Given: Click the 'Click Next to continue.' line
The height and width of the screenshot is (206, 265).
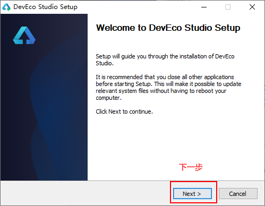Looking at the screenshot, I should [x=124, y=111].
